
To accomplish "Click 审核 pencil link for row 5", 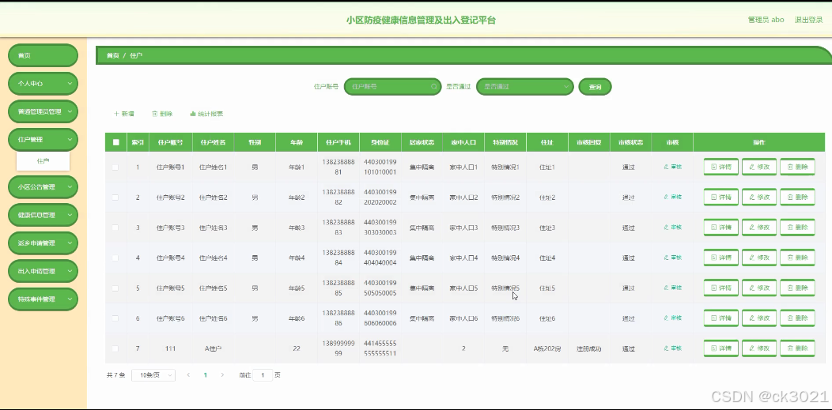I will tap(672, 288).
